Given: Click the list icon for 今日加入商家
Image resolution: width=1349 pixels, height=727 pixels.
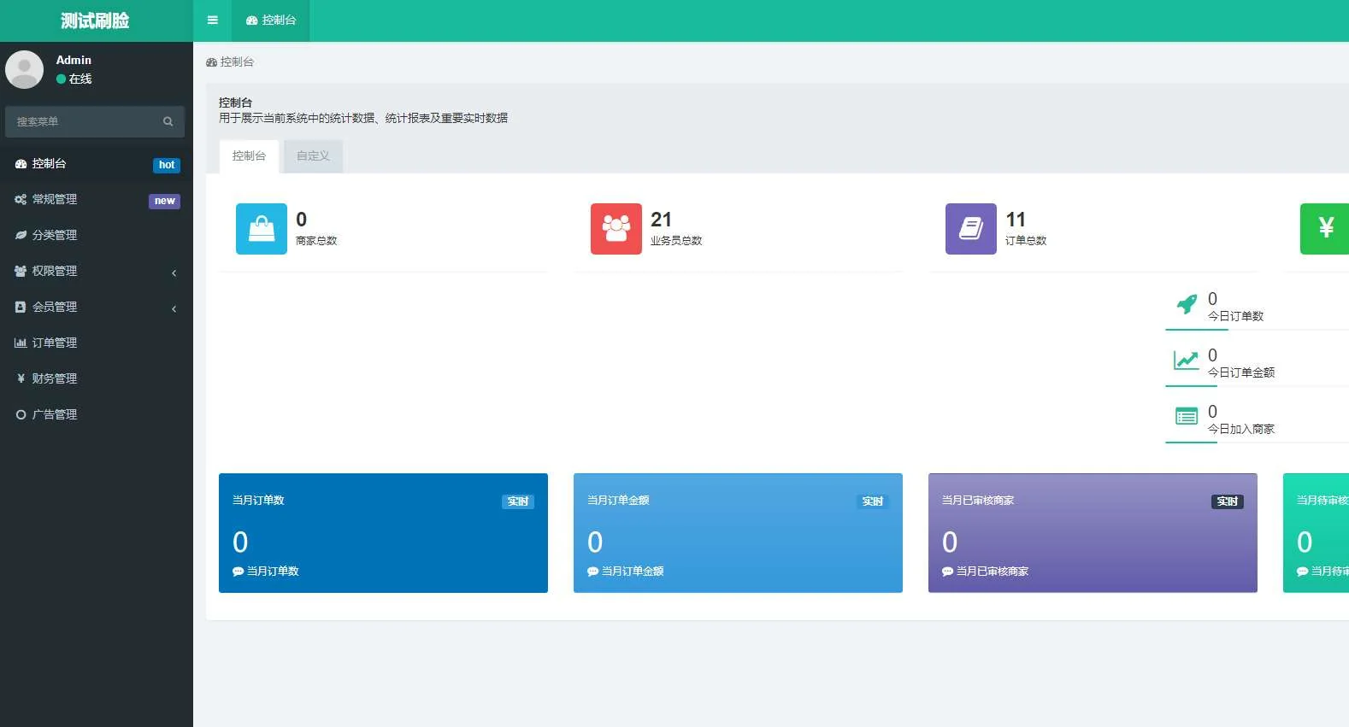Looking at the screenshot, I should 1186,417.
